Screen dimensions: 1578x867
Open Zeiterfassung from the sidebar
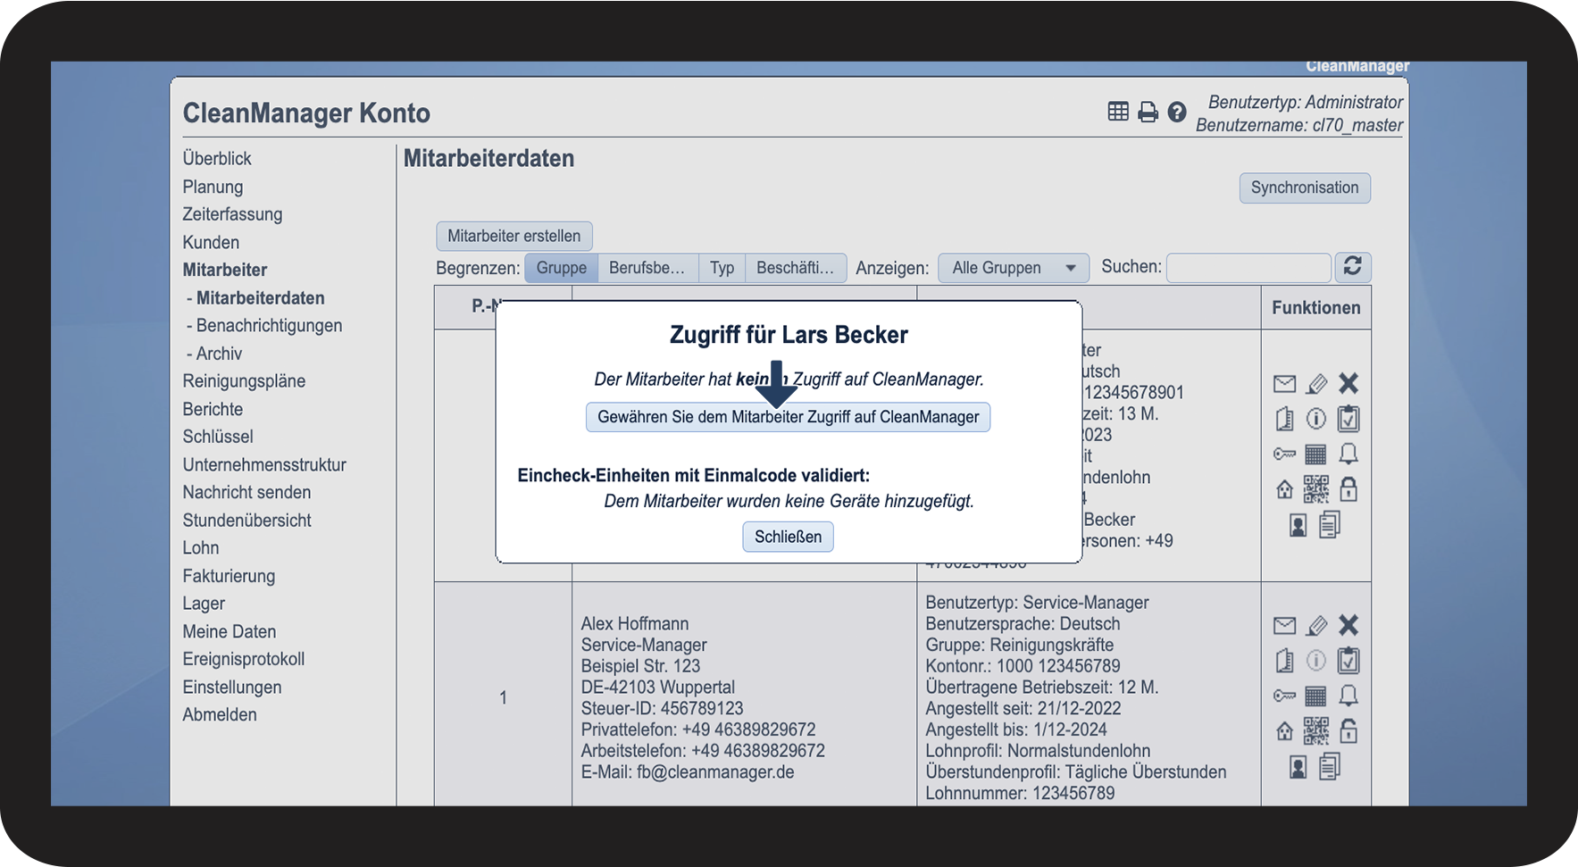click(x=232, y=214)
